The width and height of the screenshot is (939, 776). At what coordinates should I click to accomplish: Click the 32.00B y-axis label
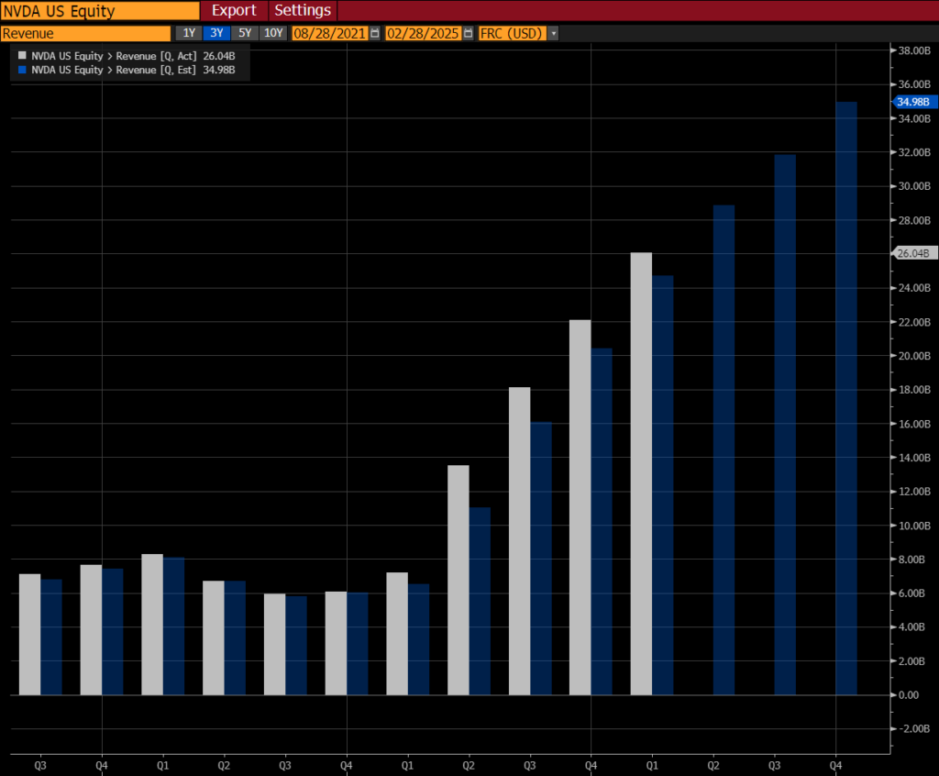[x=914, y=152]
